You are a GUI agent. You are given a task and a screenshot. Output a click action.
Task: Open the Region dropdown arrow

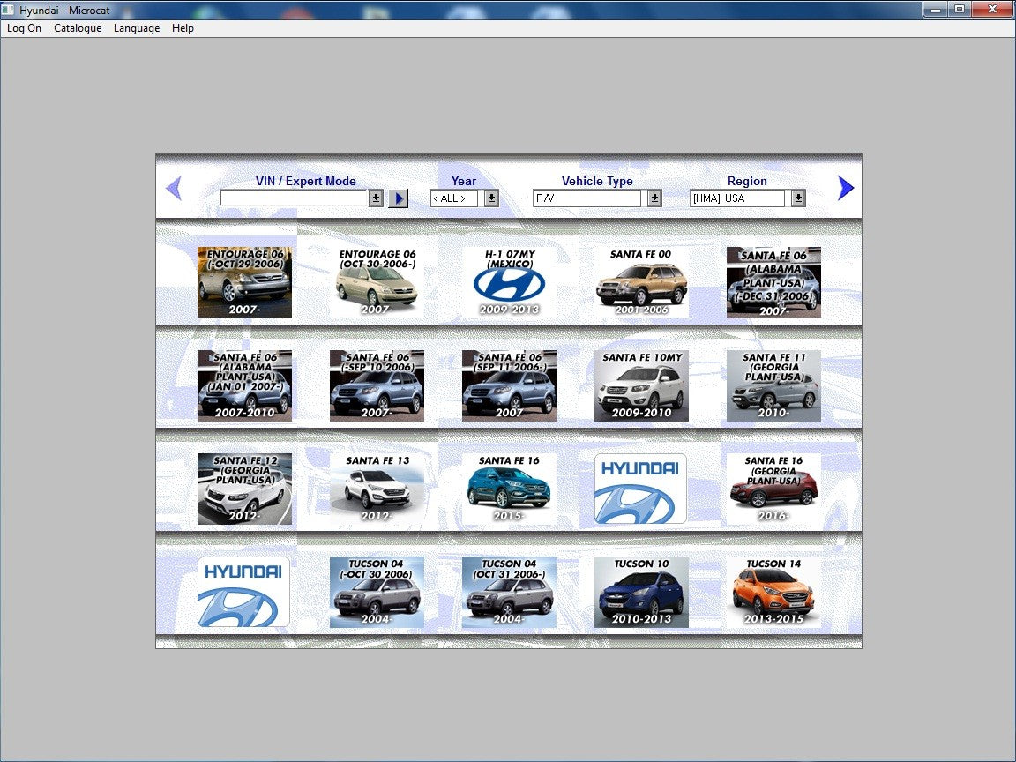coord(798,198)
